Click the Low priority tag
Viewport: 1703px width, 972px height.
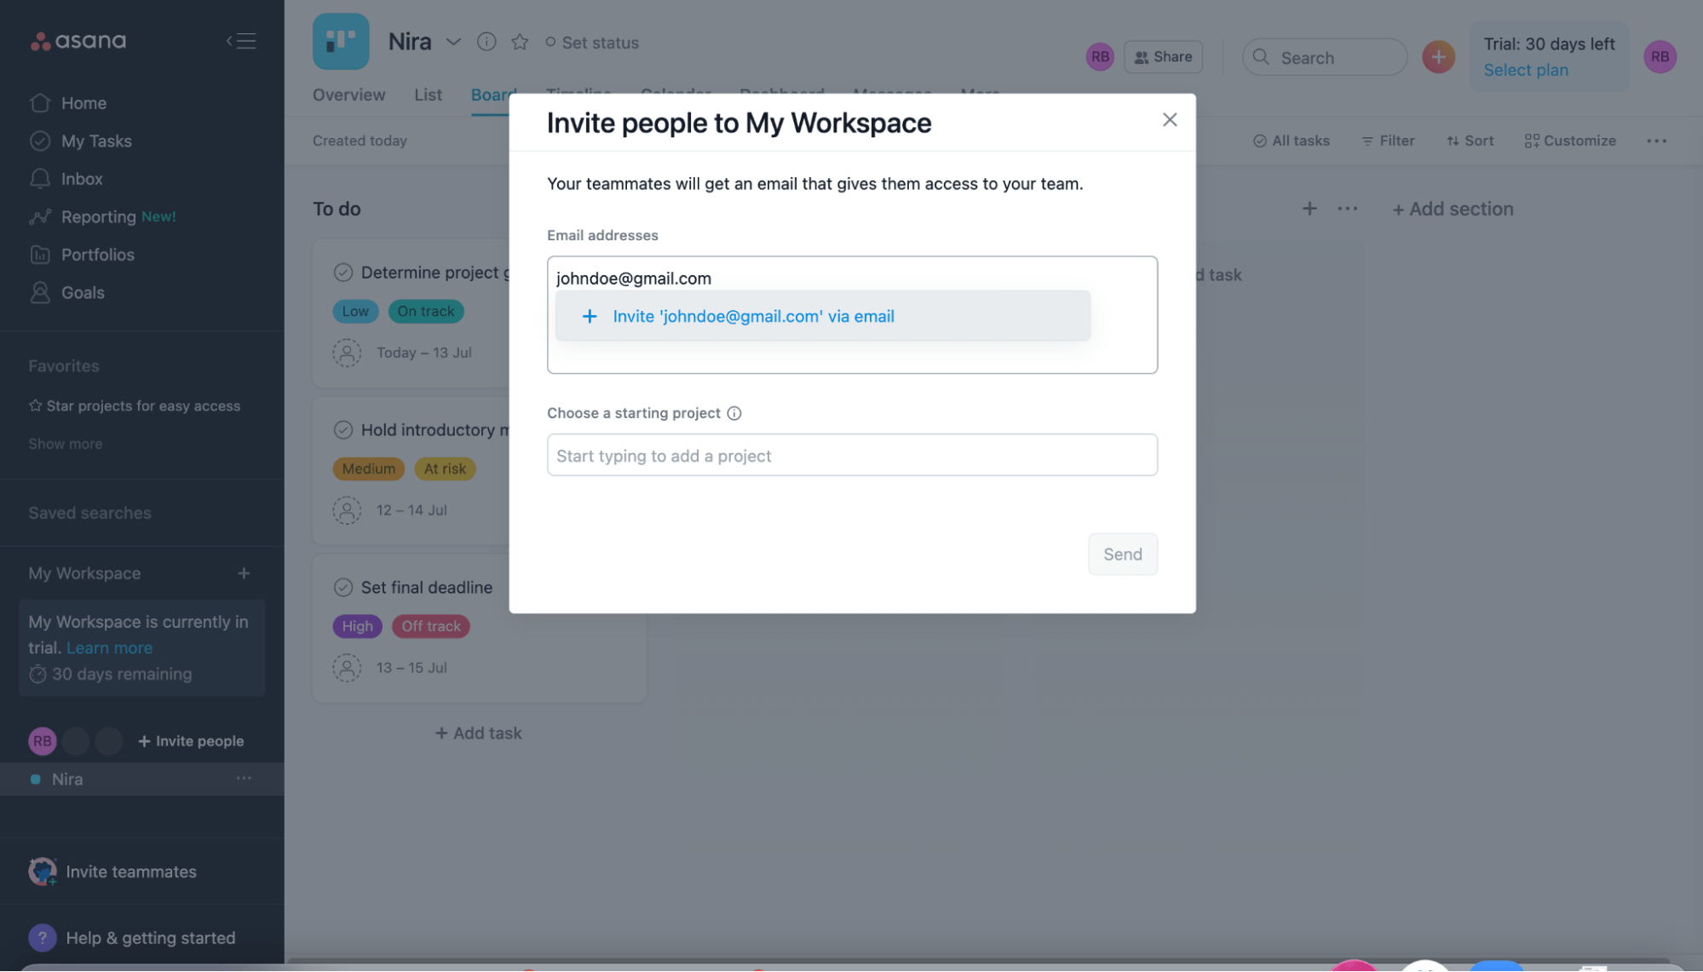355,312
